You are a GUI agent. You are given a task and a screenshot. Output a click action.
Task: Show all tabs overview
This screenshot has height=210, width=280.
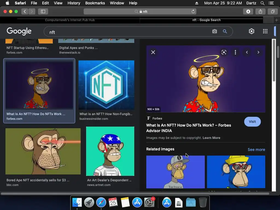point(273,11)
